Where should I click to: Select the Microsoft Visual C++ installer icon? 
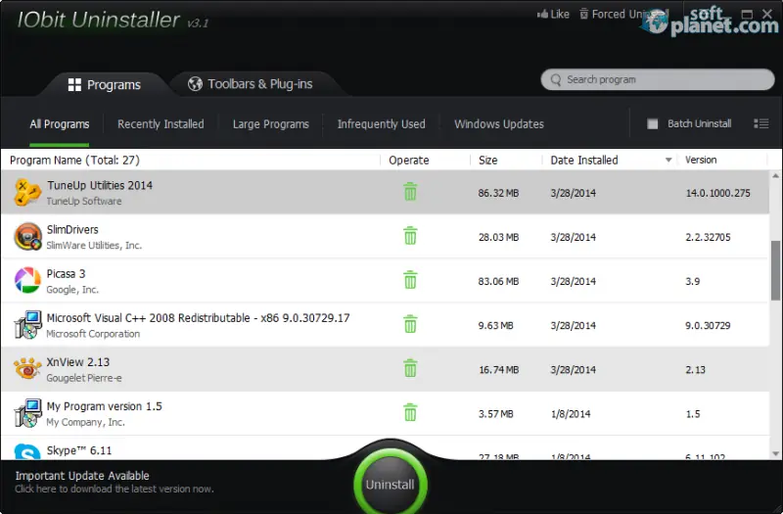click(27, 325)
